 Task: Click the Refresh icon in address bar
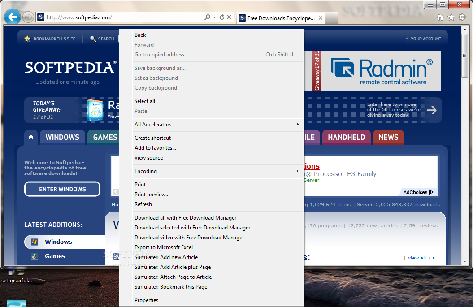222,17
